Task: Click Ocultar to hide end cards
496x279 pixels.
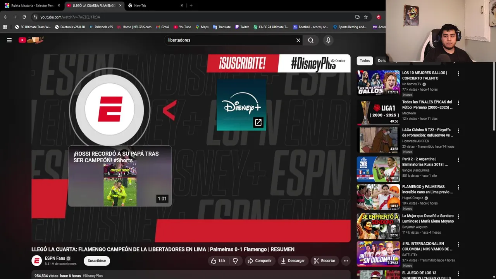Action: click(x=338, y=61)
